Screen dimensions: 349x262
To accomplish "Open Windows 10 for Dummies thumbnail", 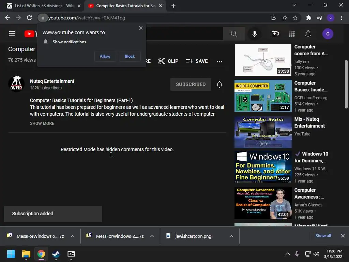I will coord(263,167).
